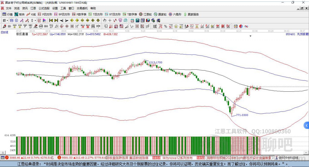
Task: Click the 赢家服务 dollar sign button
Action: click(x=185, y=14)
